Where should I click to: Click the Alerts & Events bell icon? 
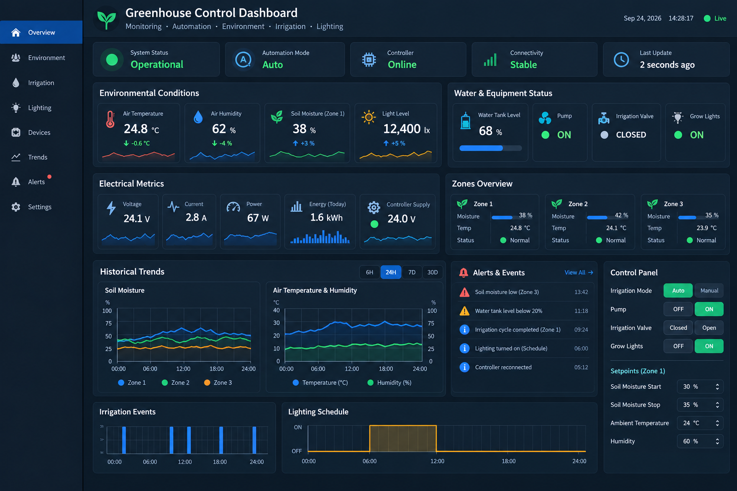coord(464,273)
